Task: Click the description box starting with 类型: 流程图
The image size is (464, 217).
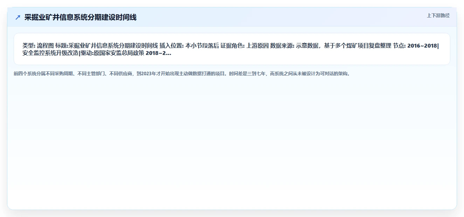Action: [x=232, y=49]
